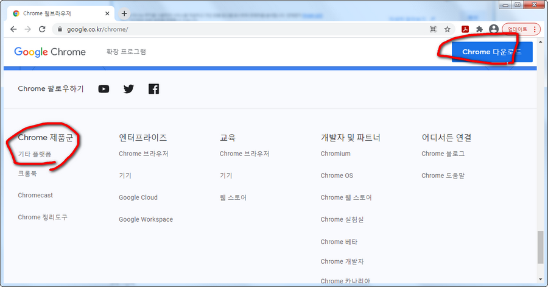Open 기기 under 교육
Image resolution: width=548 pixels, height=287 pixels.
coord(226,175)
